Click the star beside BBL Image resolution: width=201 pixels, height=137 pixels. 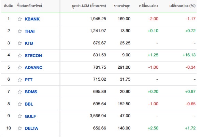(20, 104)
